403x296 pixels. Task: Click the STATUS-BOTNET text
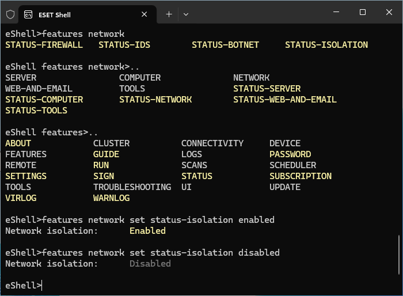tap(225, 45)
